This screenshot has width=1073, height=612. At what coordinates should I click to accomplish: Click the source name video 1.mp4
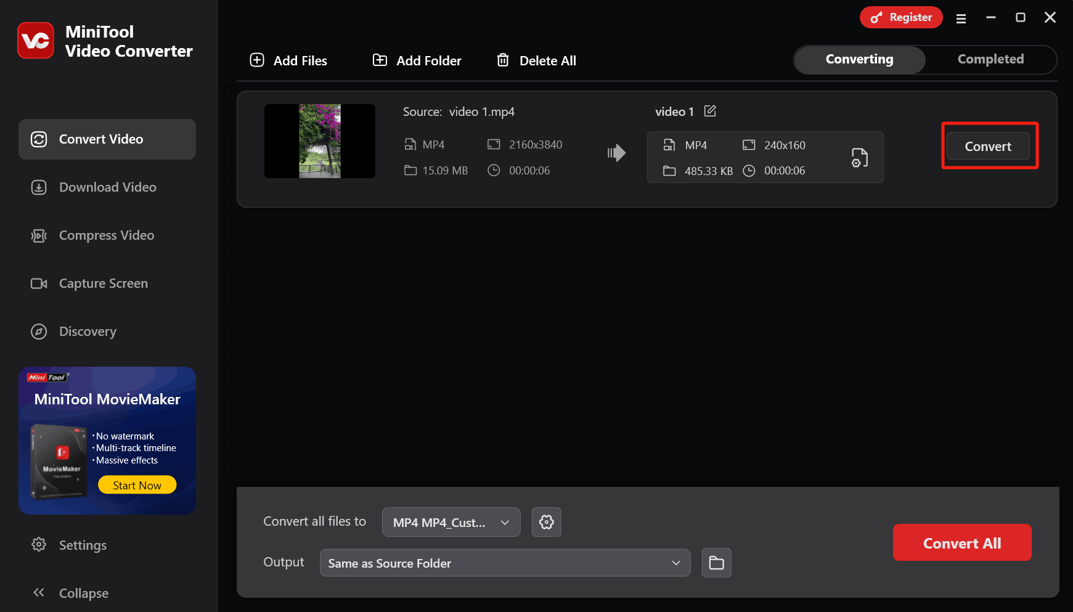tap(482, 112)
